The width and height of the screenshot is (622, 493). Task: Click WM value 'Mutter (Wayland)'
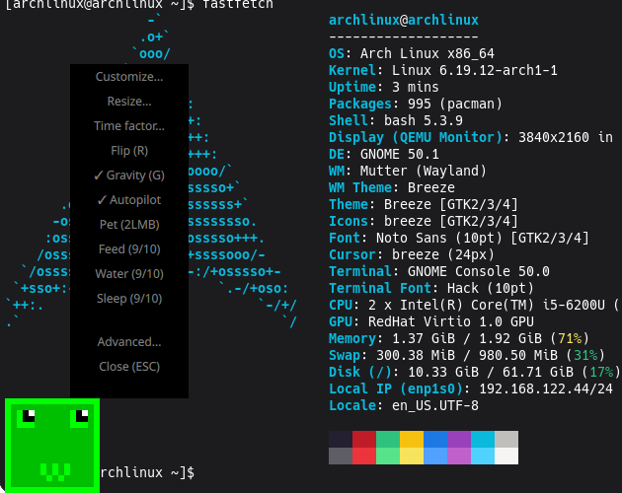424,171
